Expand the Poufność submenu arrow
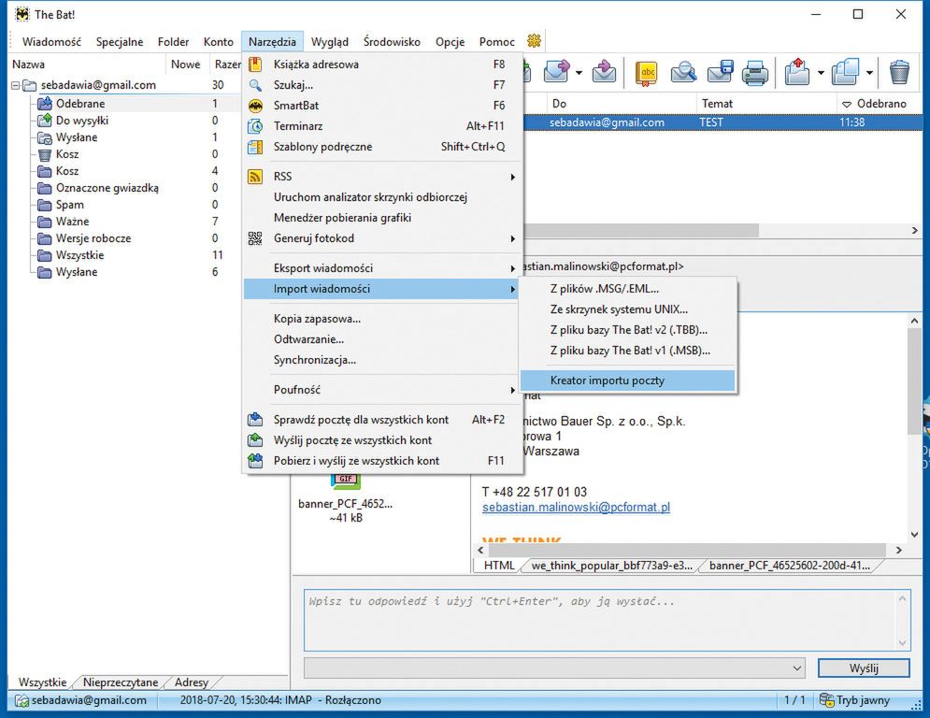The image size is (930, 718). pos(512,390)
